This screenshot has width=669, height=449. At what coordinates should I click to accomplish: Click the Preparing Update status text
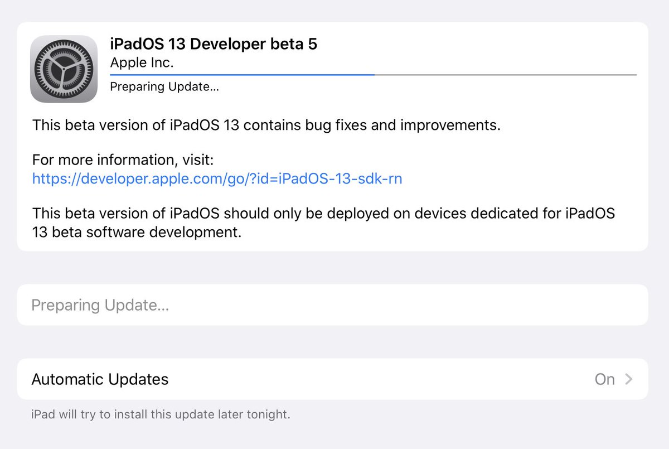164,86
